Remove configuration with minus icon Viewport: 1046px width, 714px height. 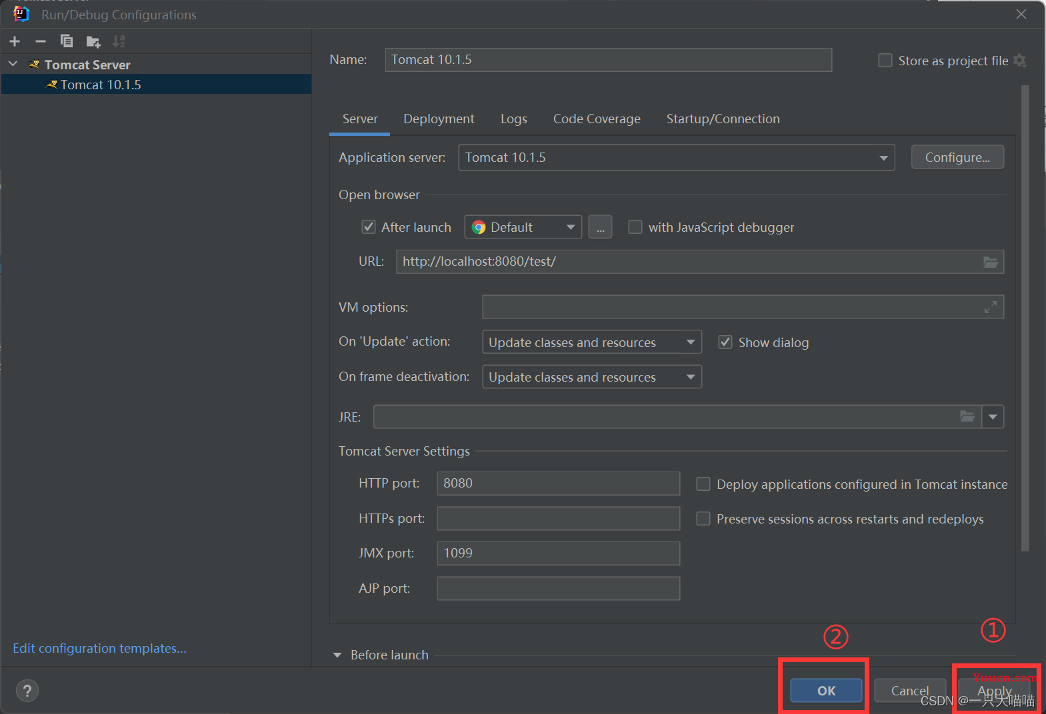point(41,41)
